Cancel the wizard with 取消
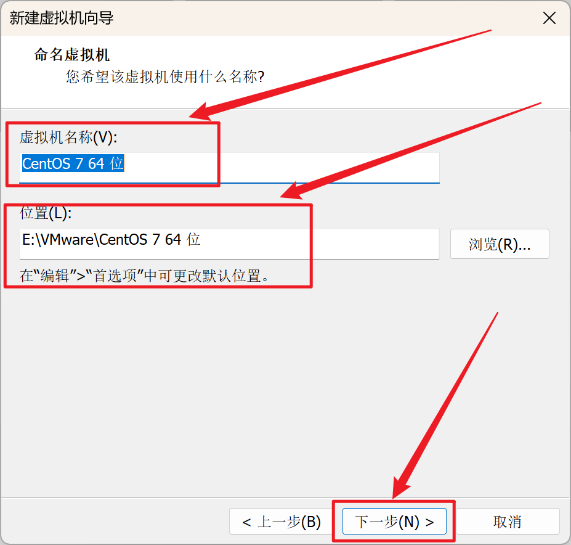The width and height of the screenshot is (571, 545). [508, 522]
